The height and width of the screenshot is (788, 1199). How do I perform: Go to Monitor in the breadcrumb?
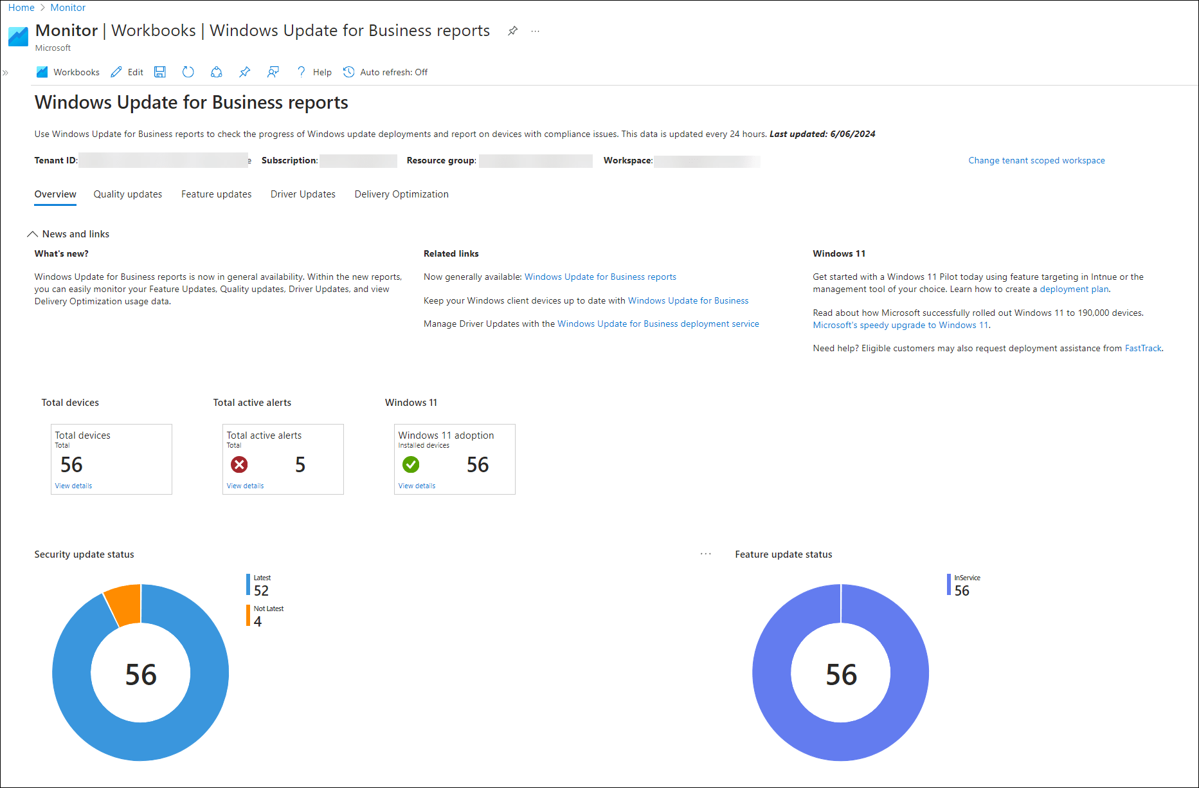(x=68, y=8)
